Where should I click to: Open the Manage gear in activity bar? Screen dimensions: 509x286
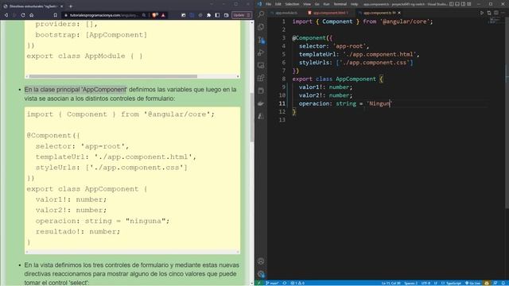261,274
